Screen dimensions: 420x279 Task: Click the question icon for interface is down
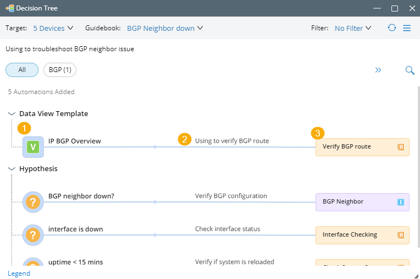(x=33, y=235)
